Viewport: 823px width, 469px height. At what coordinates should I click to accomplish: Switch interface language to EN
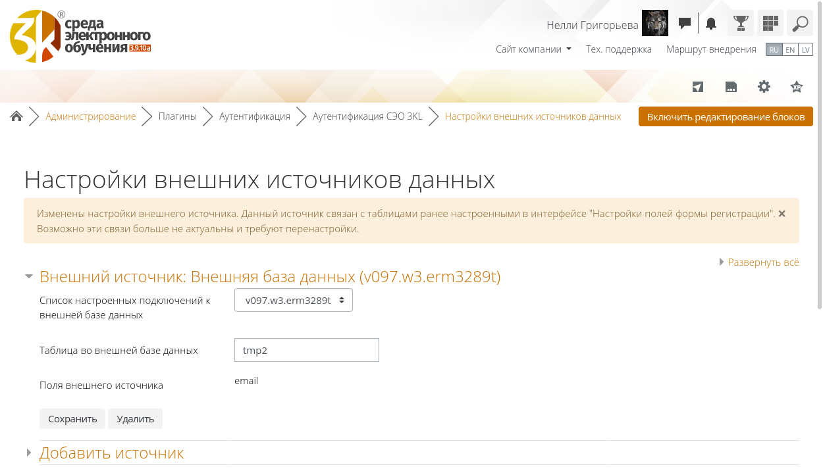pyautogui.click(x=790, y=50)
